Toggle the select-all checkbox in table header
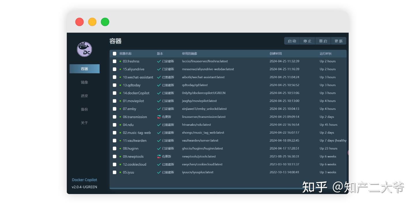The image size is (415, 205). [114, 54]
